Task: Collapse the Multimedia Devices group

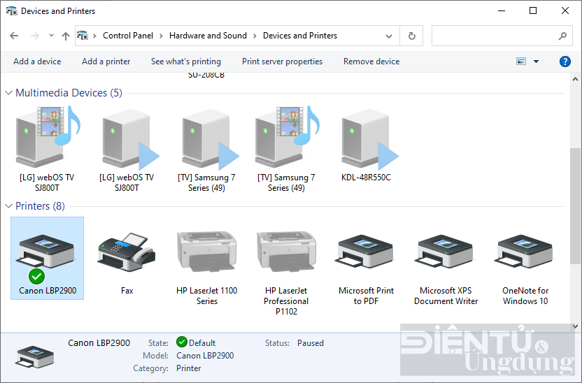Action: coord(9,93)
